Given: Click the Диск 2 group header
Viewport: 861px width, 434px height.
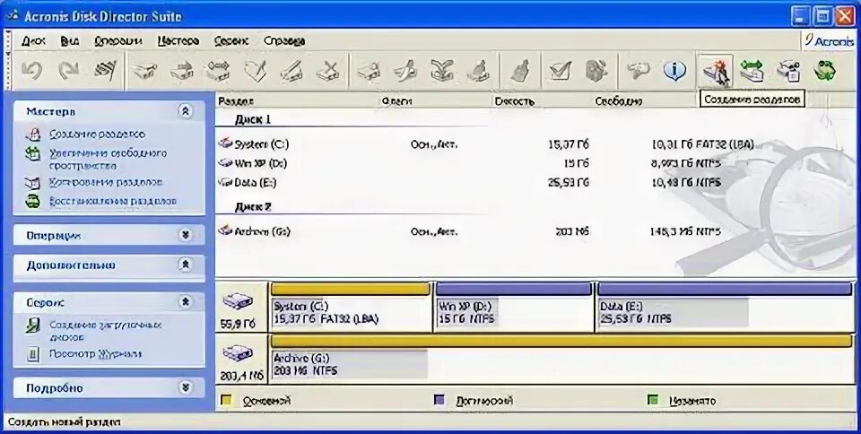Looking at the screenshot, I should (253, 207).
